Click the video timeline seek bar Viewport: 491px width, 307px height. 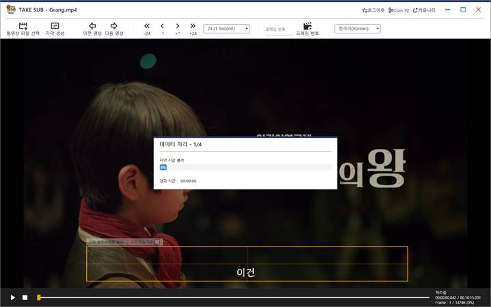234,297
